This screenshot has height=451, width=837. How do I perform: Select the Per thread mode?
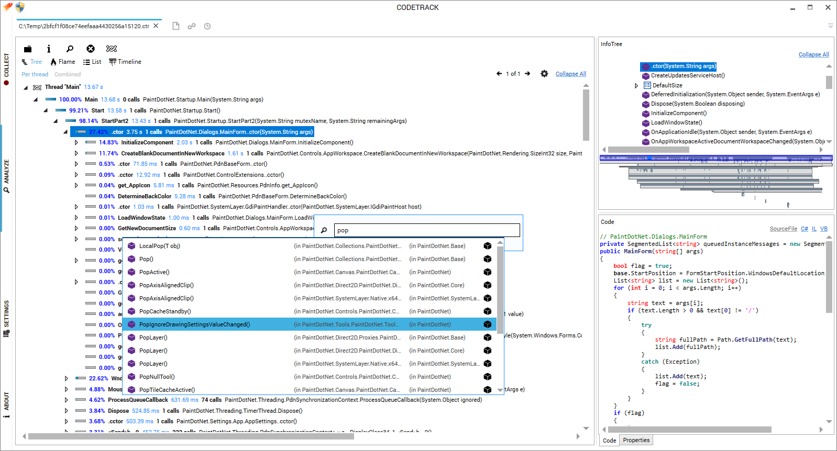[x=35, y=74]
